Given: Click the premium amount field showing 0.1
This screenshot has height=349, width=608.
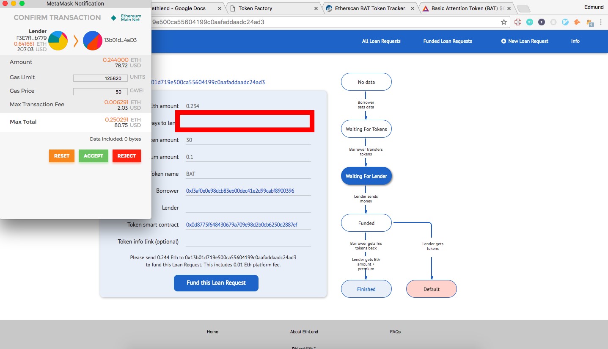Looking at the screenshot, I should click(x=248, y=157).
